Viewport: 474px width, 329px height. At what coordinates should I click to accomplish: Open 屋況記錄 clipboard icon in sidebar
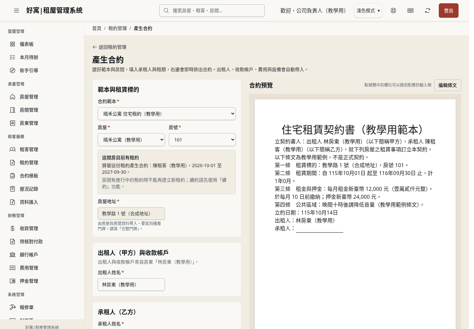pyautogui.click(x=13, y=189)
